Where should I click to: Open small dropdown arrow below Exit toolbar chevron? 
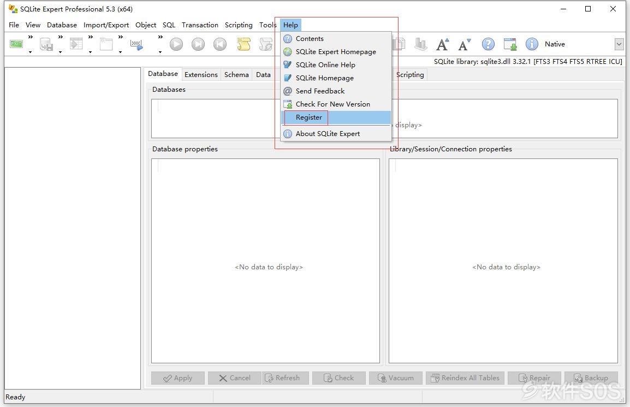pyautogui.click(x=30, y=52)
